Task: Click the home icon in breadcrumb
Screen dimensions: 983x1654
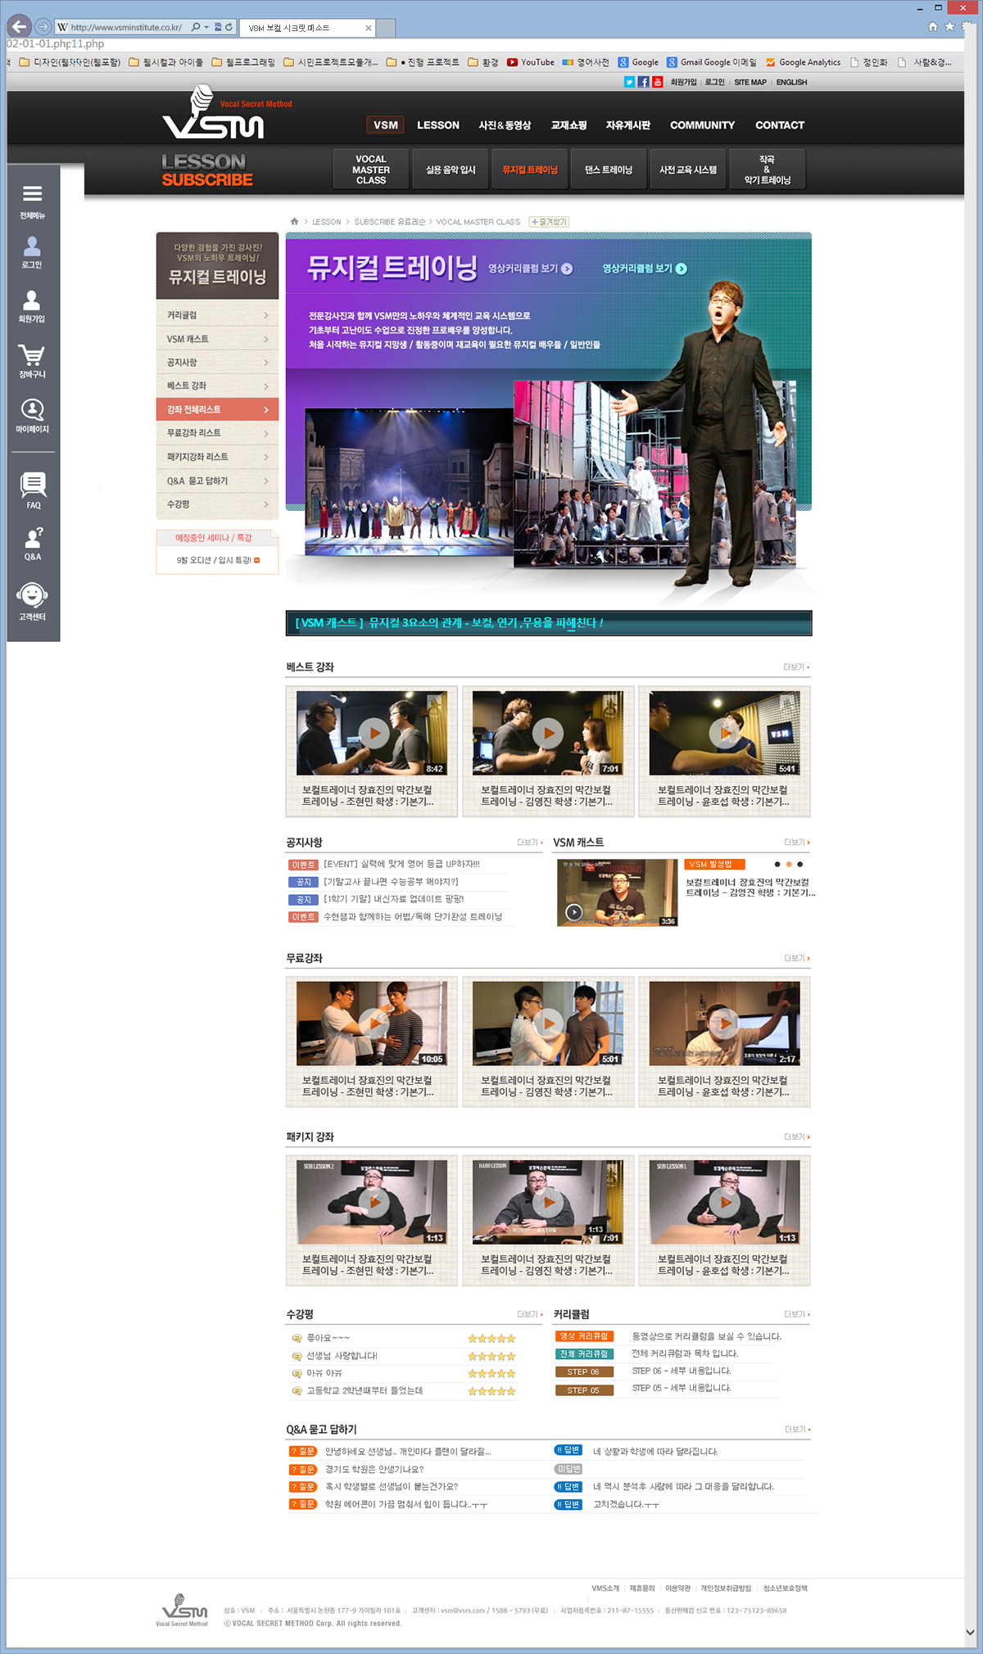Action: [294, 222]
